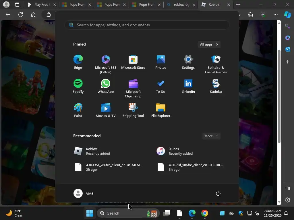Screen dimensions: 294x220
Task: Add a sidebar app with plus button
Action: pyautogui.click(x=287, y=62)
